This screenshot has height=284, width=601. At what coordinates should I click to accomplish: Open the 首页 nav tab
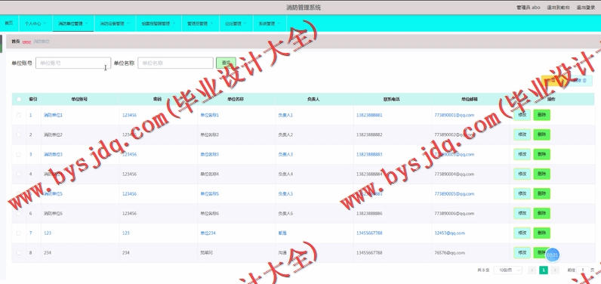[x=8, y=23]
